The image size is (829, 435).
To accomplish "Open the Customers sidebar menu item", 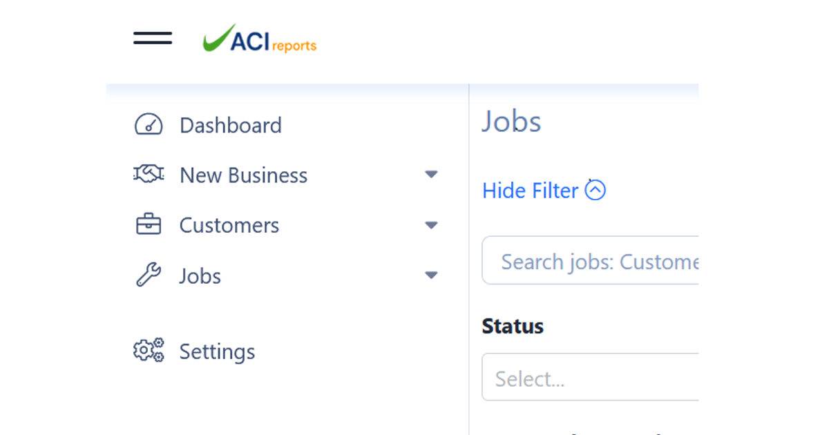I will [x=229, y=226].
